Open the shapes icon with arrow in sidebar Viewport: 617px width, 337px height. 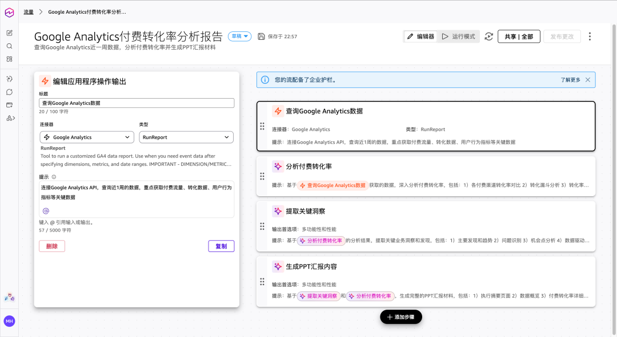[10, 118]
